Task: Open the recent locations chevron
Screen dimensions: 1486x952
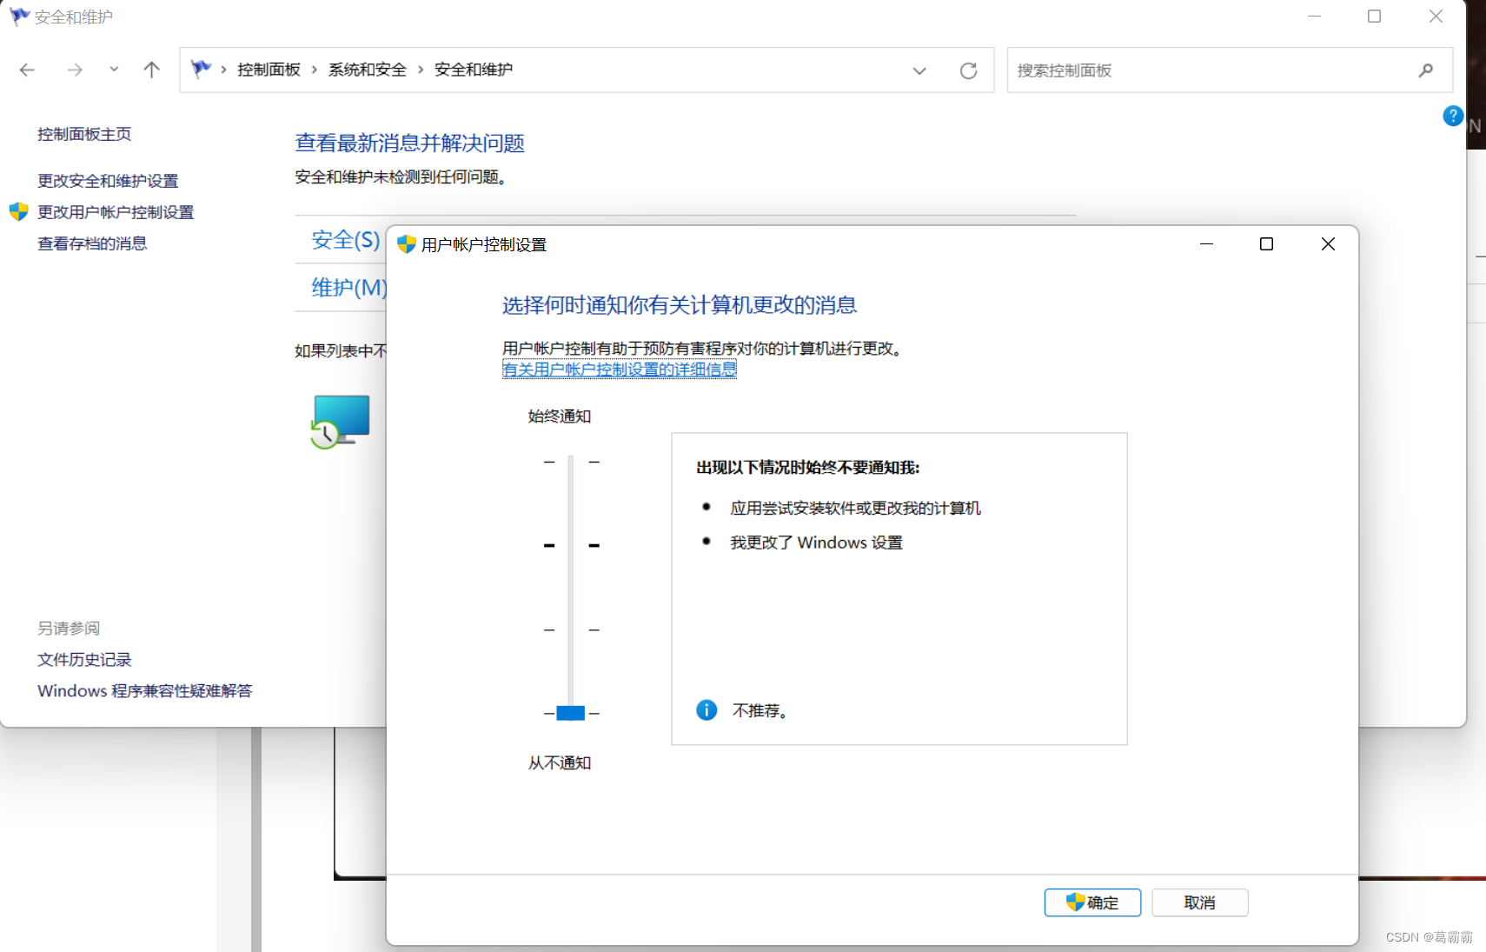Action: pyautogui.click(x=114, y=70)
